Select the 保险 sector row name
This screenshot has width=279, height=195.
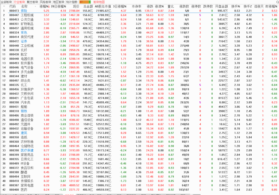click(x=24, y=11)
